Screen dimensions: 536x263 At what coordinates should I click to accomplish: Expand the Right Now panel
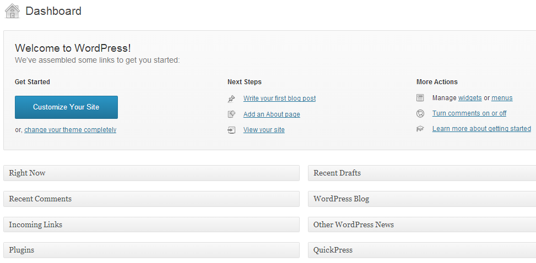pyautogui.click(x=151, y=173)
